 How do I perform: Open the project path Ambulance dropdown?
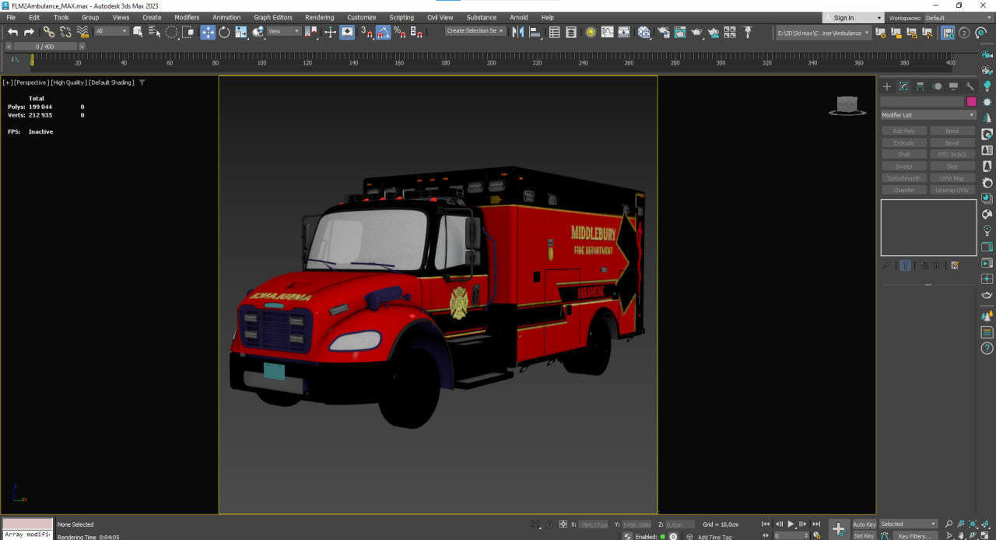(823, 33)
